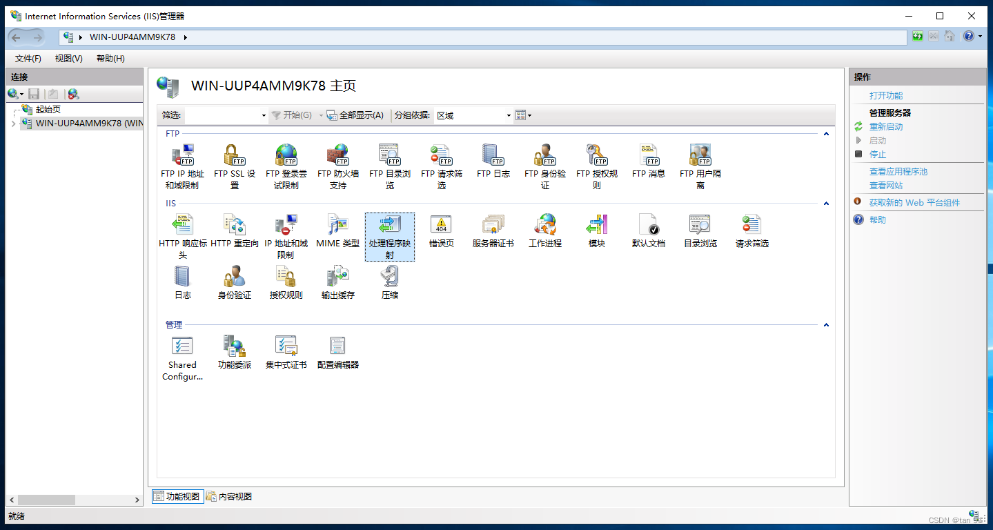The width and height of the screenshot is (993, 530).
Task: Open IIS 身份验证 feature
Action: (235, 283)
